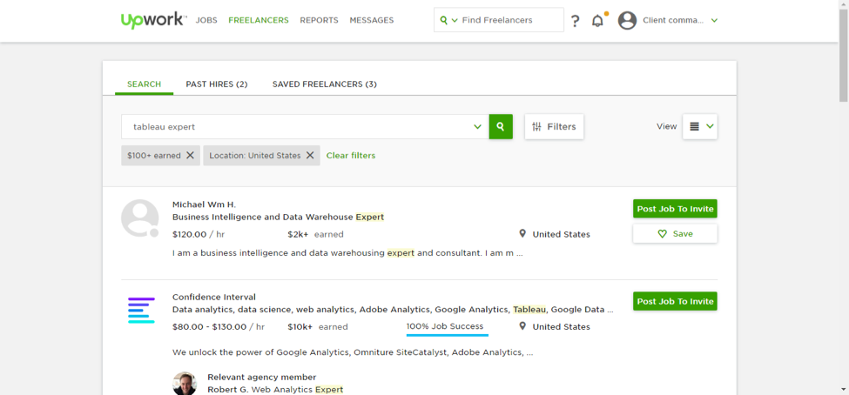Click the Relevant agency member label
This screenshot has height=395, width=849.
point(261,377)
